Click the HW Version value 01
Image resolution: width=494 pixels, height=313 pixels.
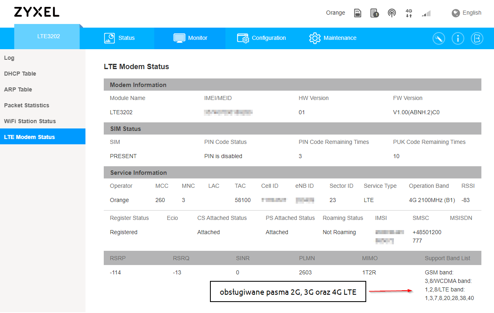302,112
